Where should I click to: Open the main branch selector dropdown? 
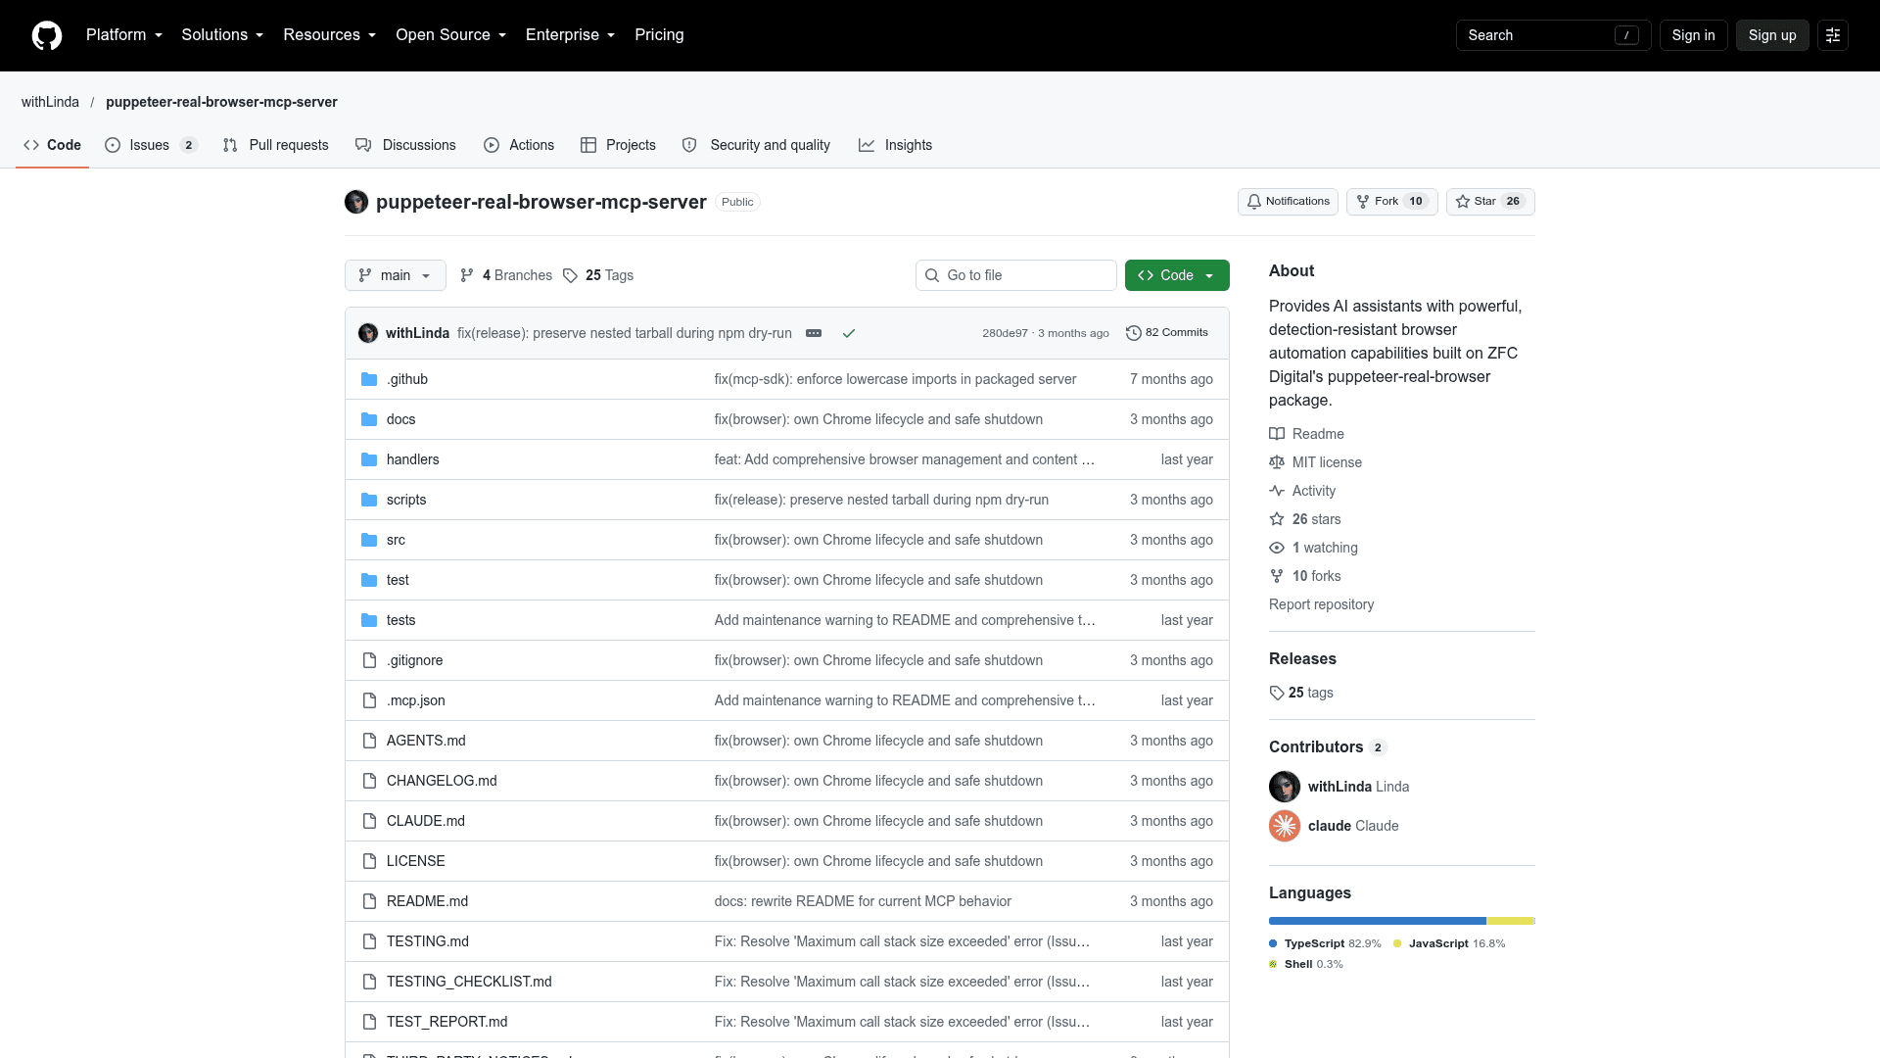(396, 275)
